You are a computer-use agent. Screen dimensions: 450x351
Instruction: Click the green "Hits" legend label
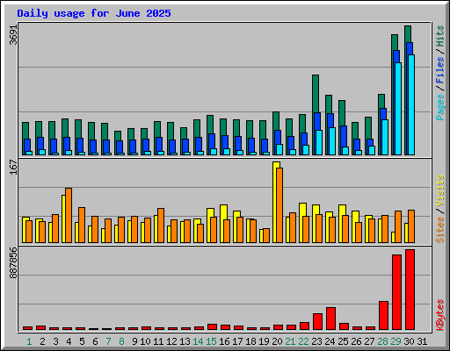[440, 36]
